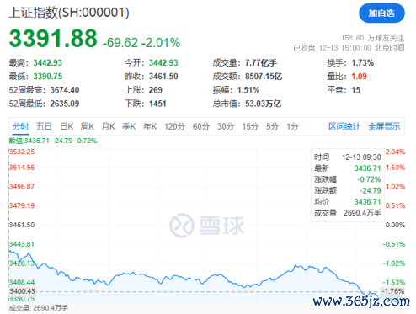Switch to 120分 interval

(174, 126)
